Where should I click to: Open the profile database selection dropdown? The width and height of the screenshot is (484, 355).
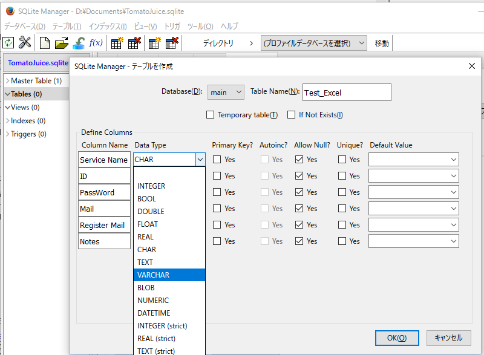pyautogui.click(x=314, y=43)
